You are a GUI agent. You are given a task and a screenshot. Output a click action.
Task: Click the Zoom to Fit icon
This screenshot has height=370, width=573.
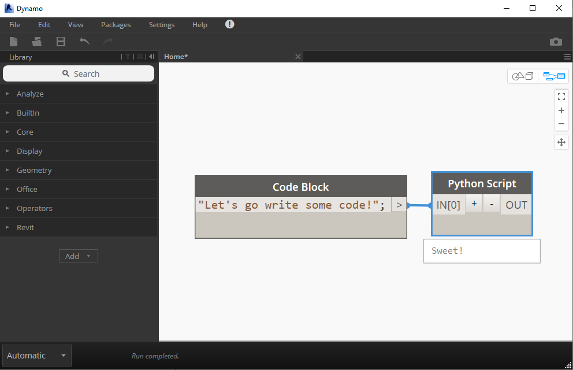pyautogui.click(x=561, y=97)
